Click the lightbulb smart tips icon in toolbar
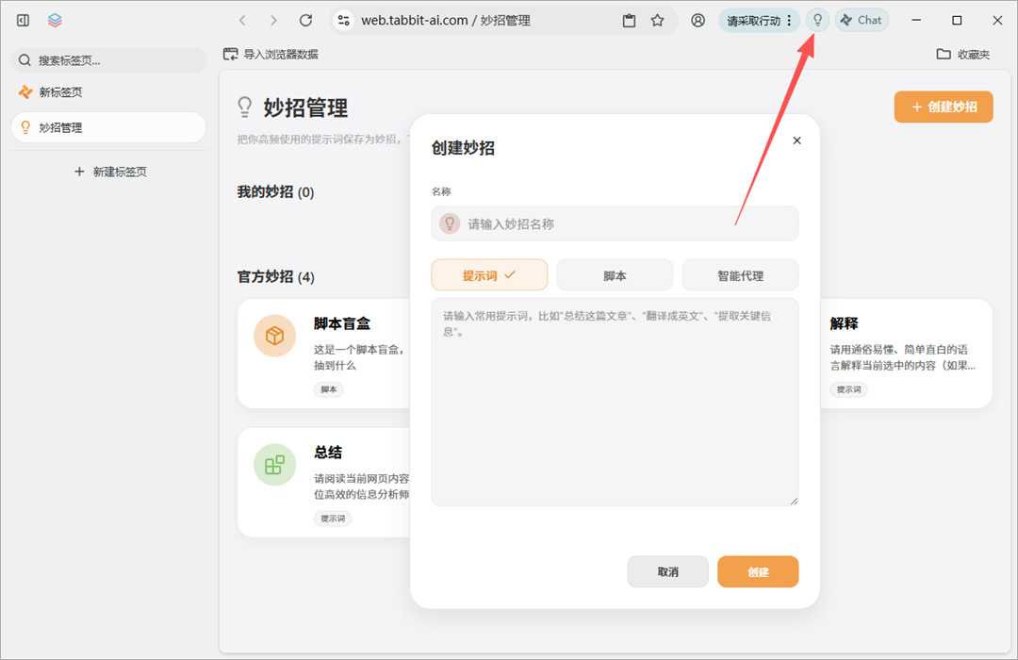Screen dimensions: 1018x660 816,20
